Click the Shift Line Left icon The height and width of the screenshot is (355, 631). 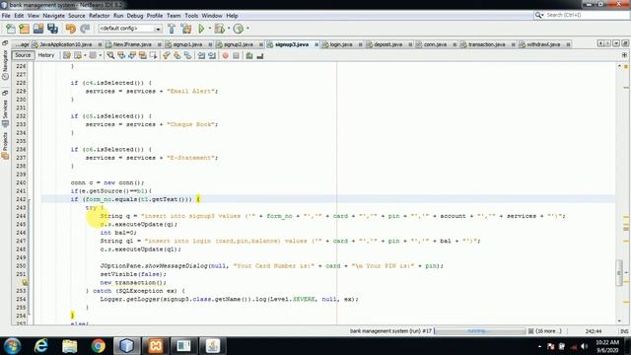(x=201, y=55)
